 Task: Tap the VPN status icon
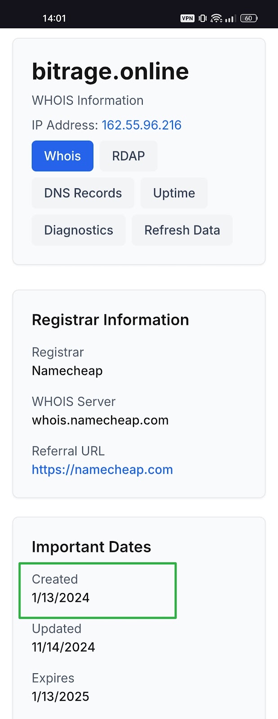pyautogui.click(x=187, y=18)
